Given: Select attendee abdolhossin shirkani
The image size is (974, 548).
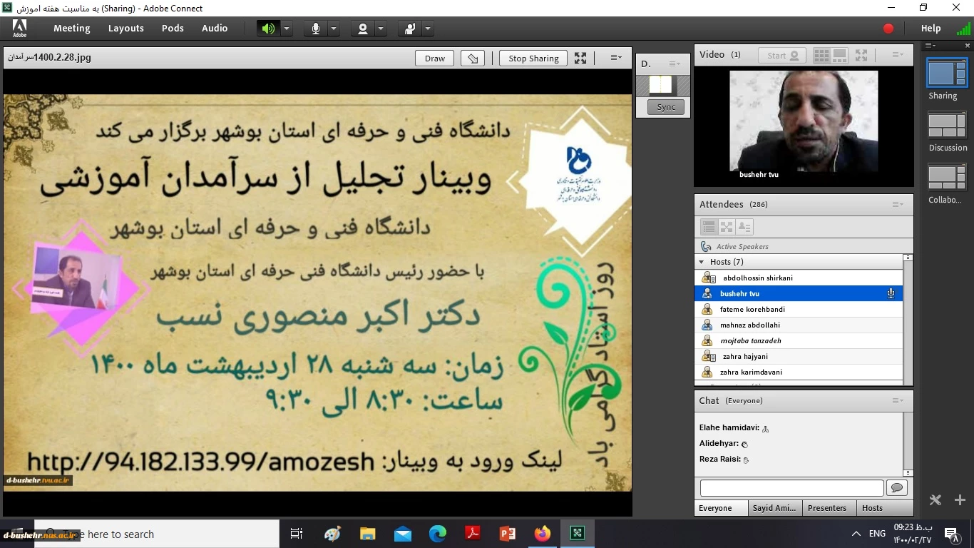Looking at the screenshot, I should (799, 278).
